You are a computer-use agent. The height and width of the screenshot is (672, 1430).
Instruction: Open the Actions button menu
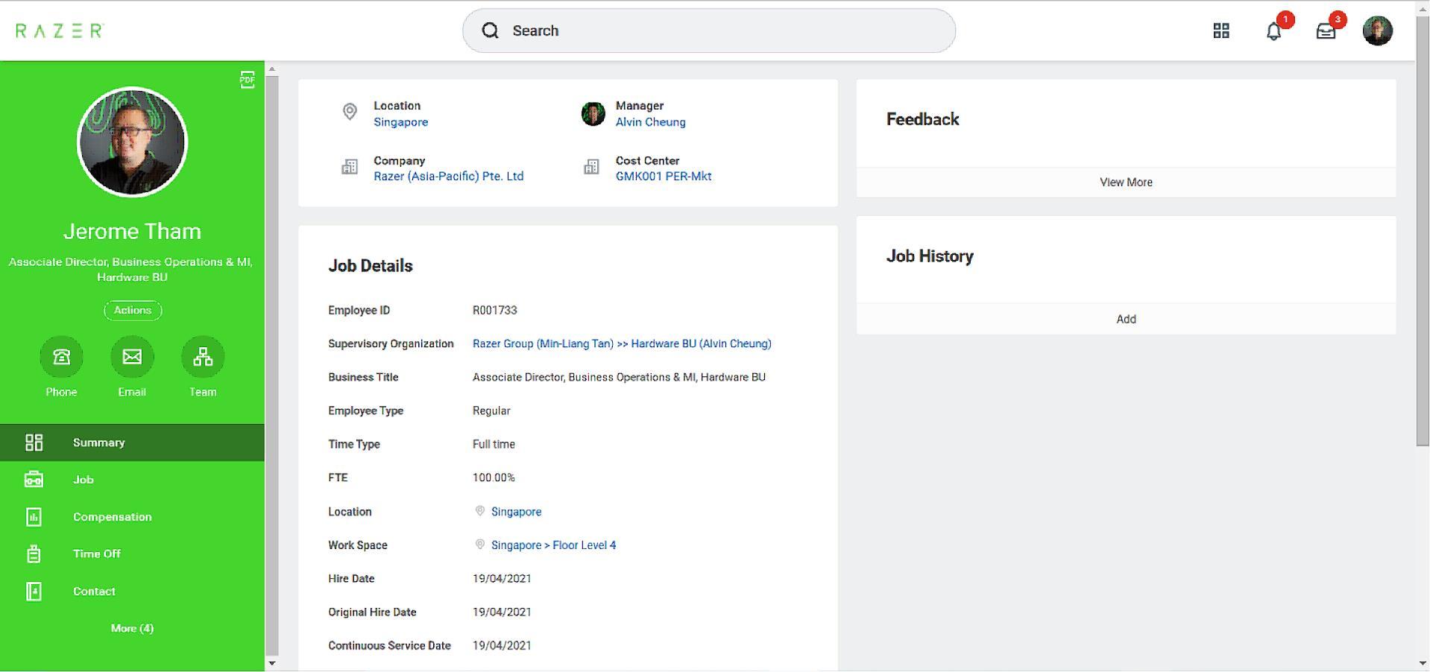[x=133, y=311]
